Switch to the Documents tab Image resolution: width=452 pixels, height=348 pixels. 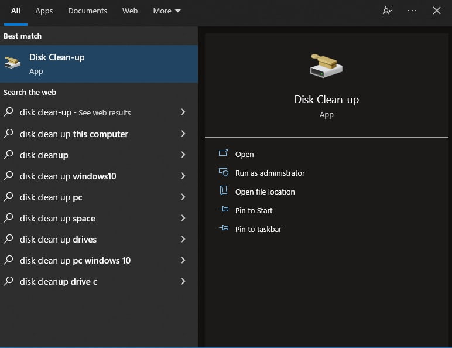(x=87, y=11)
